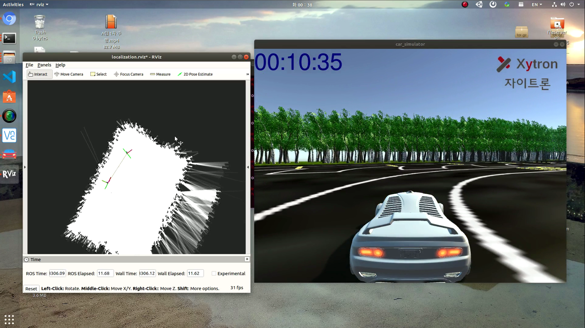This screenshot has width=585, height=328.
Task: Open the volume icon in top bar
Action: coord(563,4)
